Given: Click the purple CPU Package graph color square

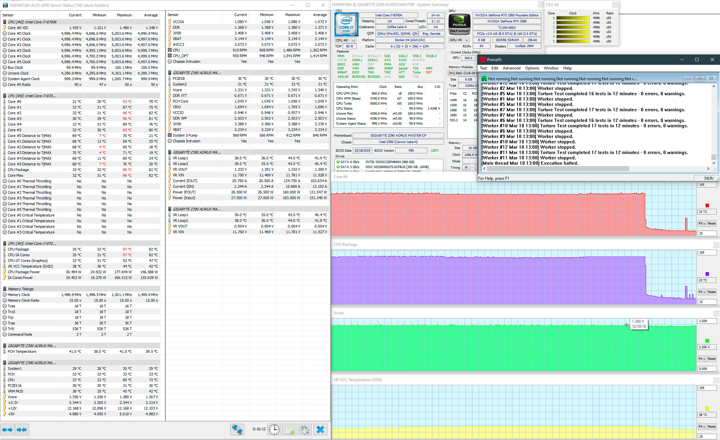Looking at the screenshot, I should pos(707,274).
